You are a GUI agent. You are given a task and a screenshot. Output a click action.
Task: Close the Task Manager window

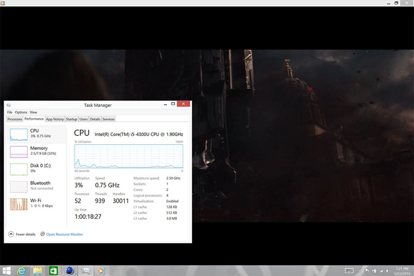tap(183, 104)
